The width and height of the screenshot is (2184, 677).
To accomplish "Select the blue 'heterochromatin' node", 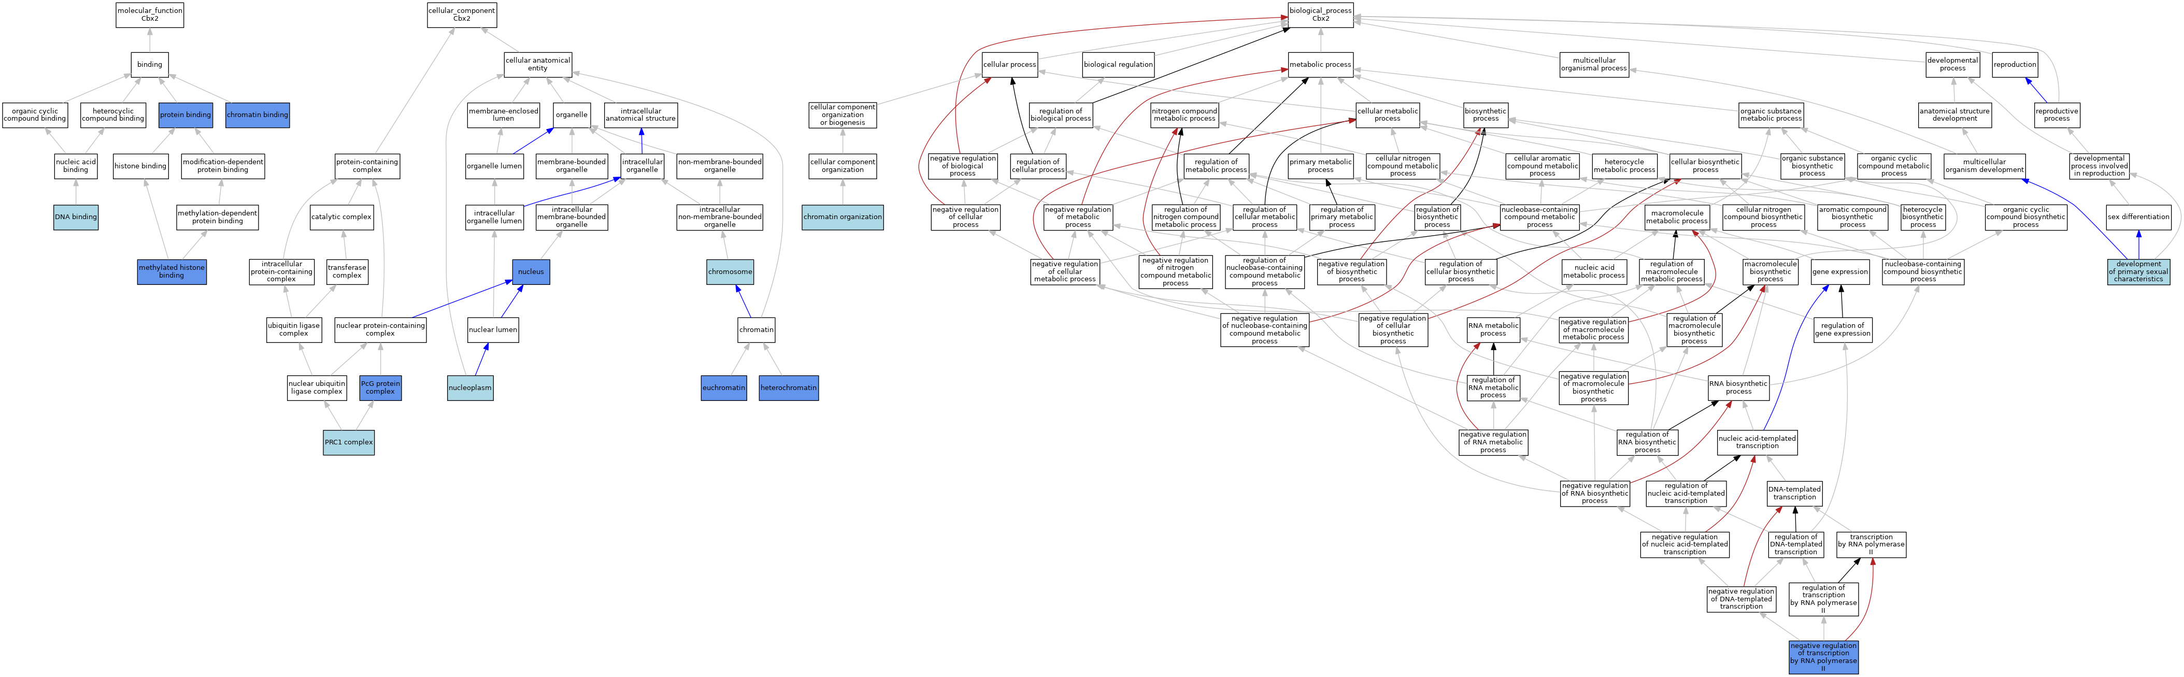I will tap(789, 388).
